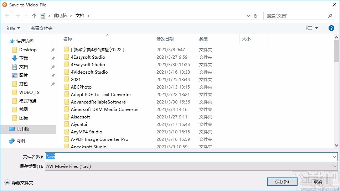Select 此电脑 in the navigation pane
This screenshot has width=340, height=191.
tap(28, 129)
